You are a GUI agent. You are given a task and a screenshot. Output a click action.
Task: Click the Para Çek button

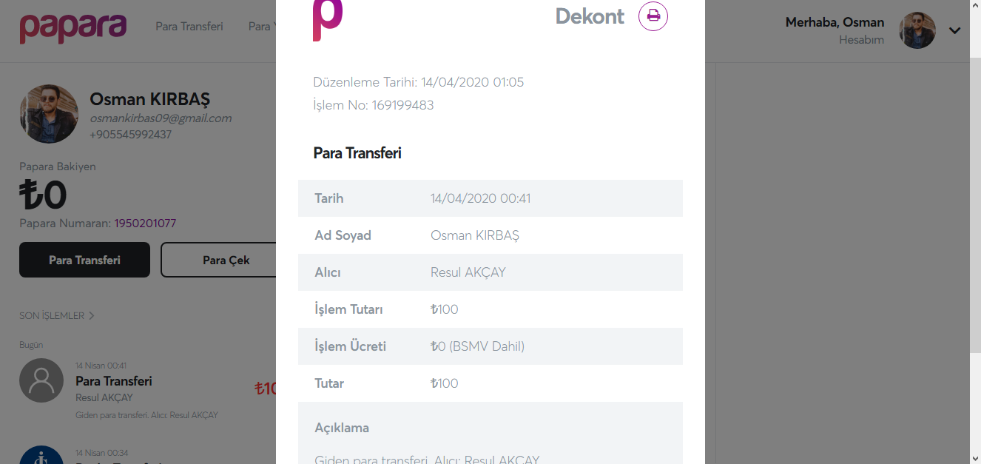(x=219, y=260)
